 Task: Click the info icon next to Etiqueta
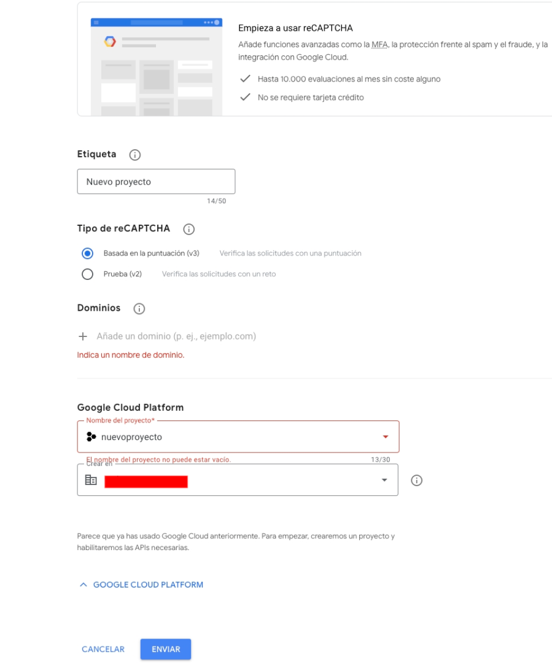coord(135,155)
